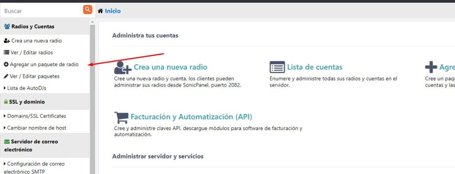Viewport: 455px width, 174px height.
Task: Click Administrar servidor y servicios heading
Action: [x=158, y=156]
